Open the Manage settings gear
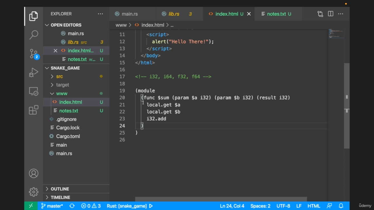The image size is (374, 210). (34, 192)
